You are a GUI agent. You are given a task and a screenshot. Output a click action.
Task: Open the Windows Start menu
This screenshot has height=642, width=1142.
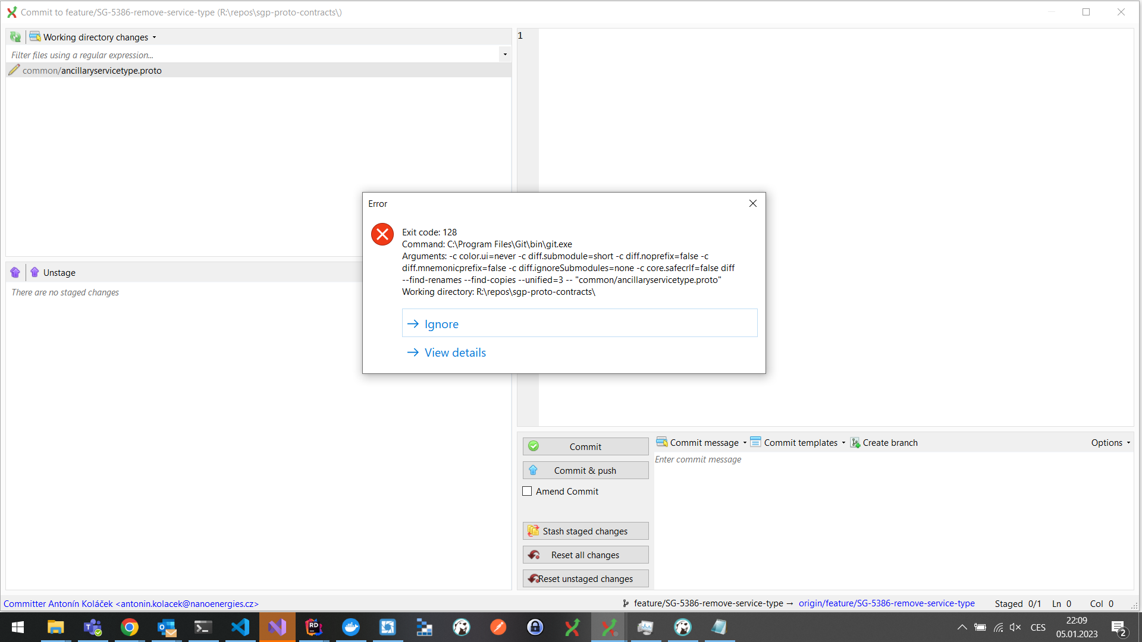(x=17, y=627)
